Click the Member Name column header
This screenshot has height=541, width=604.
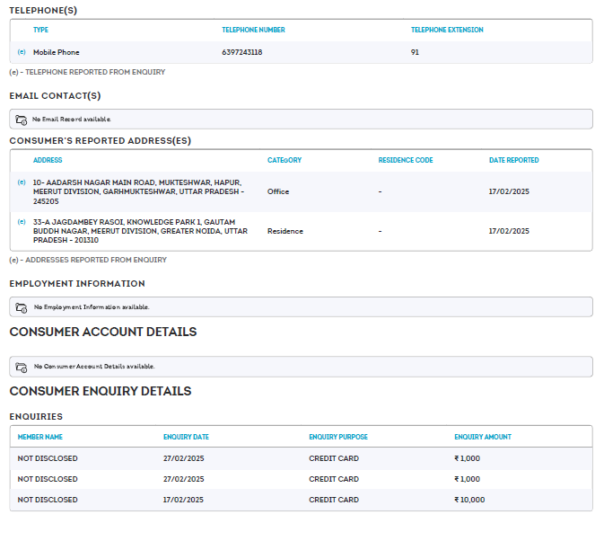(40, 437)
